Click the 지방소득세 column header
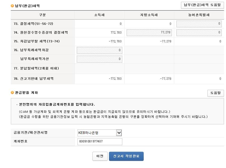The width and height of the screenshot is (226, 168). click(149, 15)
